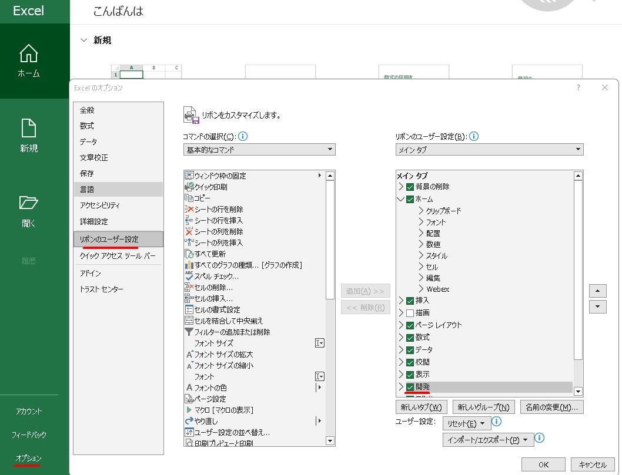Open クイック アクセス ツール バー category

[x=118, y=256]
